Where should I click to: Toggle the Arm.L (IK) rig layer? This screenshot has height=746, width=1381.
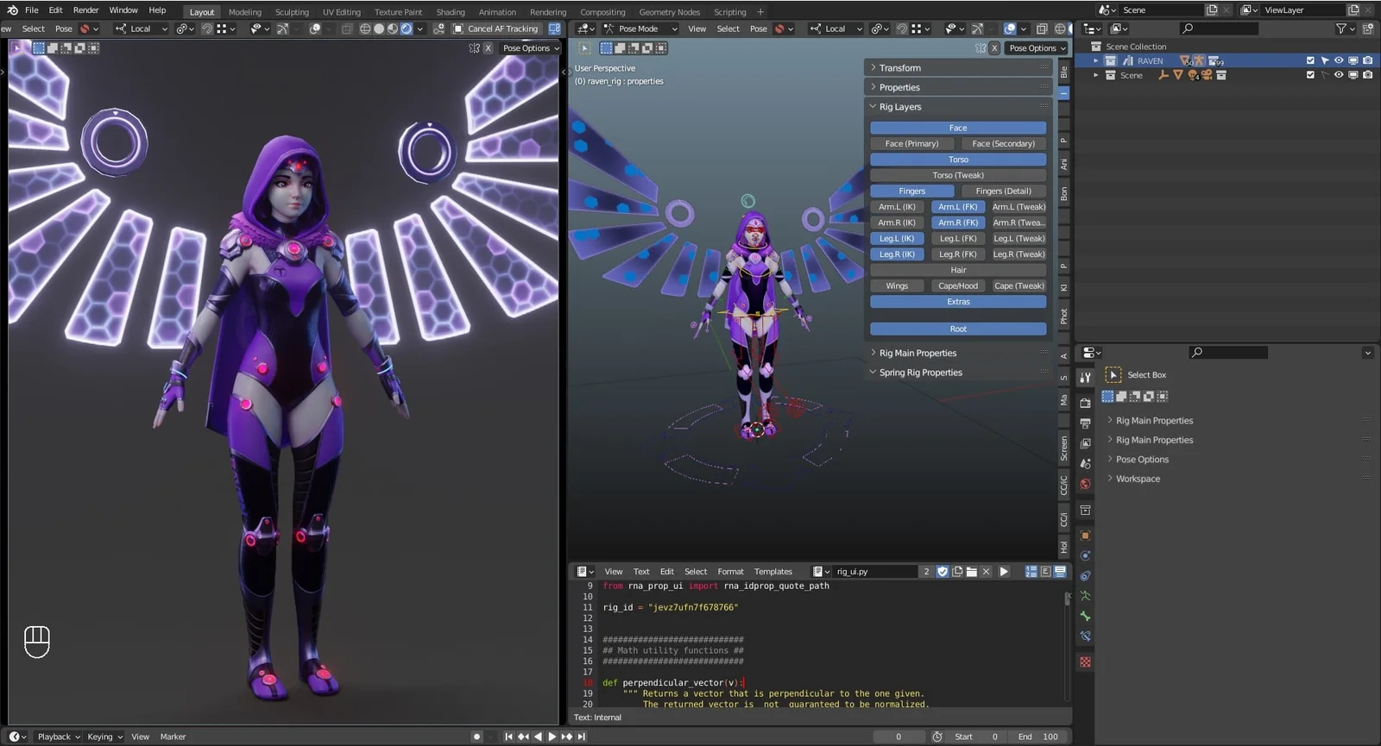(x=897, y=207)
